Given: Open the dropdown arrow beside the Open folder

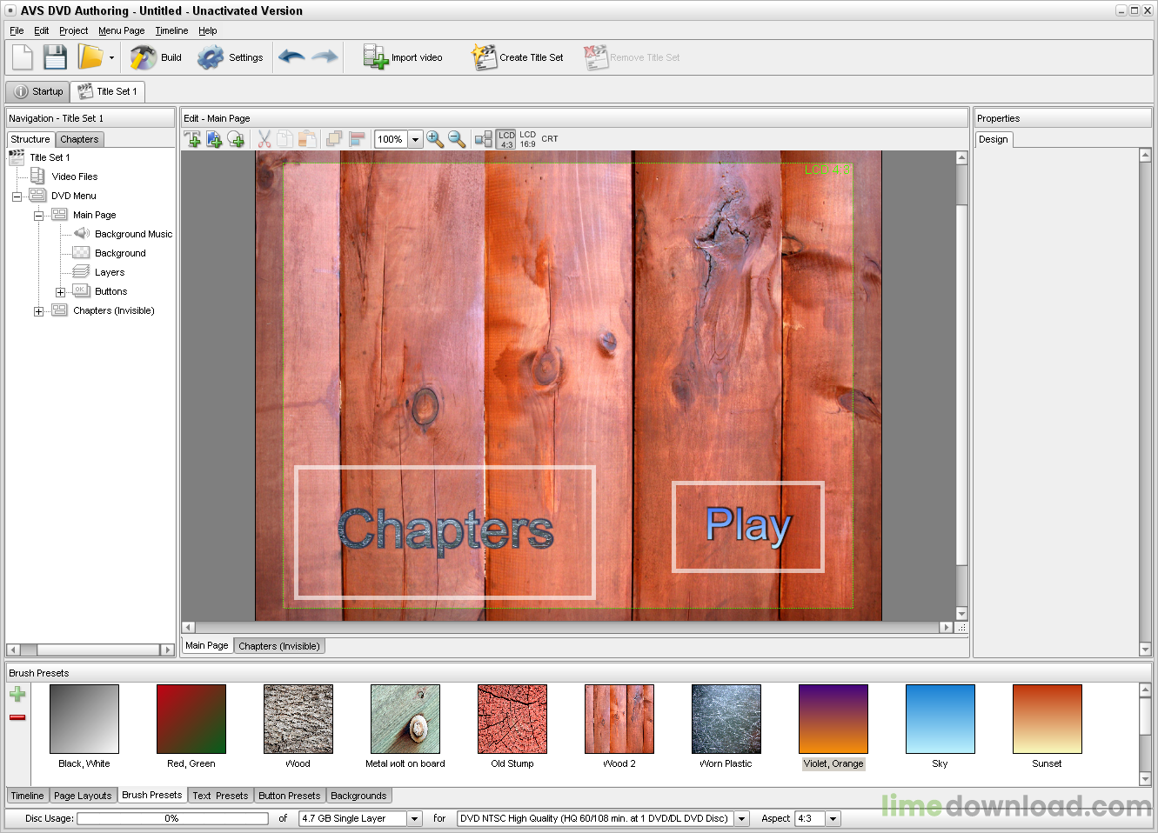Looking at the screenshot, I should coord(111,58).
